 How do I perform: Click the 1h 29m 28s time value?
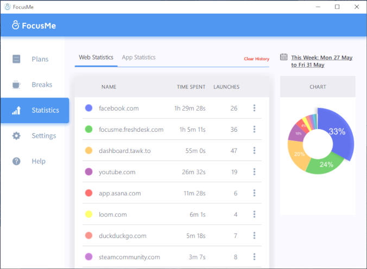tap(190, 108)
